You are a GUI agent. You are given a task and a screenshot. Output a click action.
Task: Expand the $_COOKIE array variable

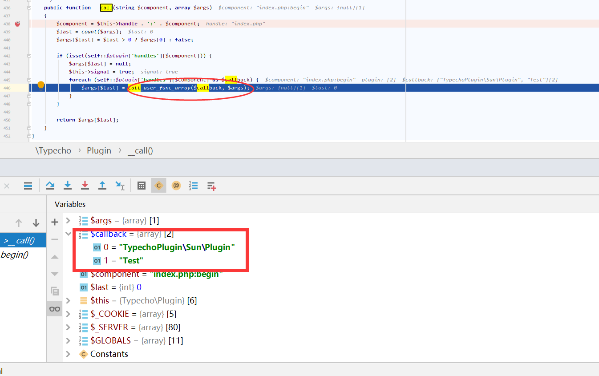point(68,314)
